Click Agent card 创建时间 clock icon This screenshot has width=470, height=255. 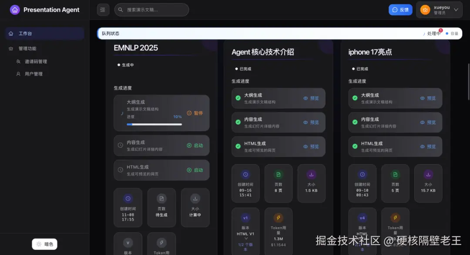click(x=245, y=175)
